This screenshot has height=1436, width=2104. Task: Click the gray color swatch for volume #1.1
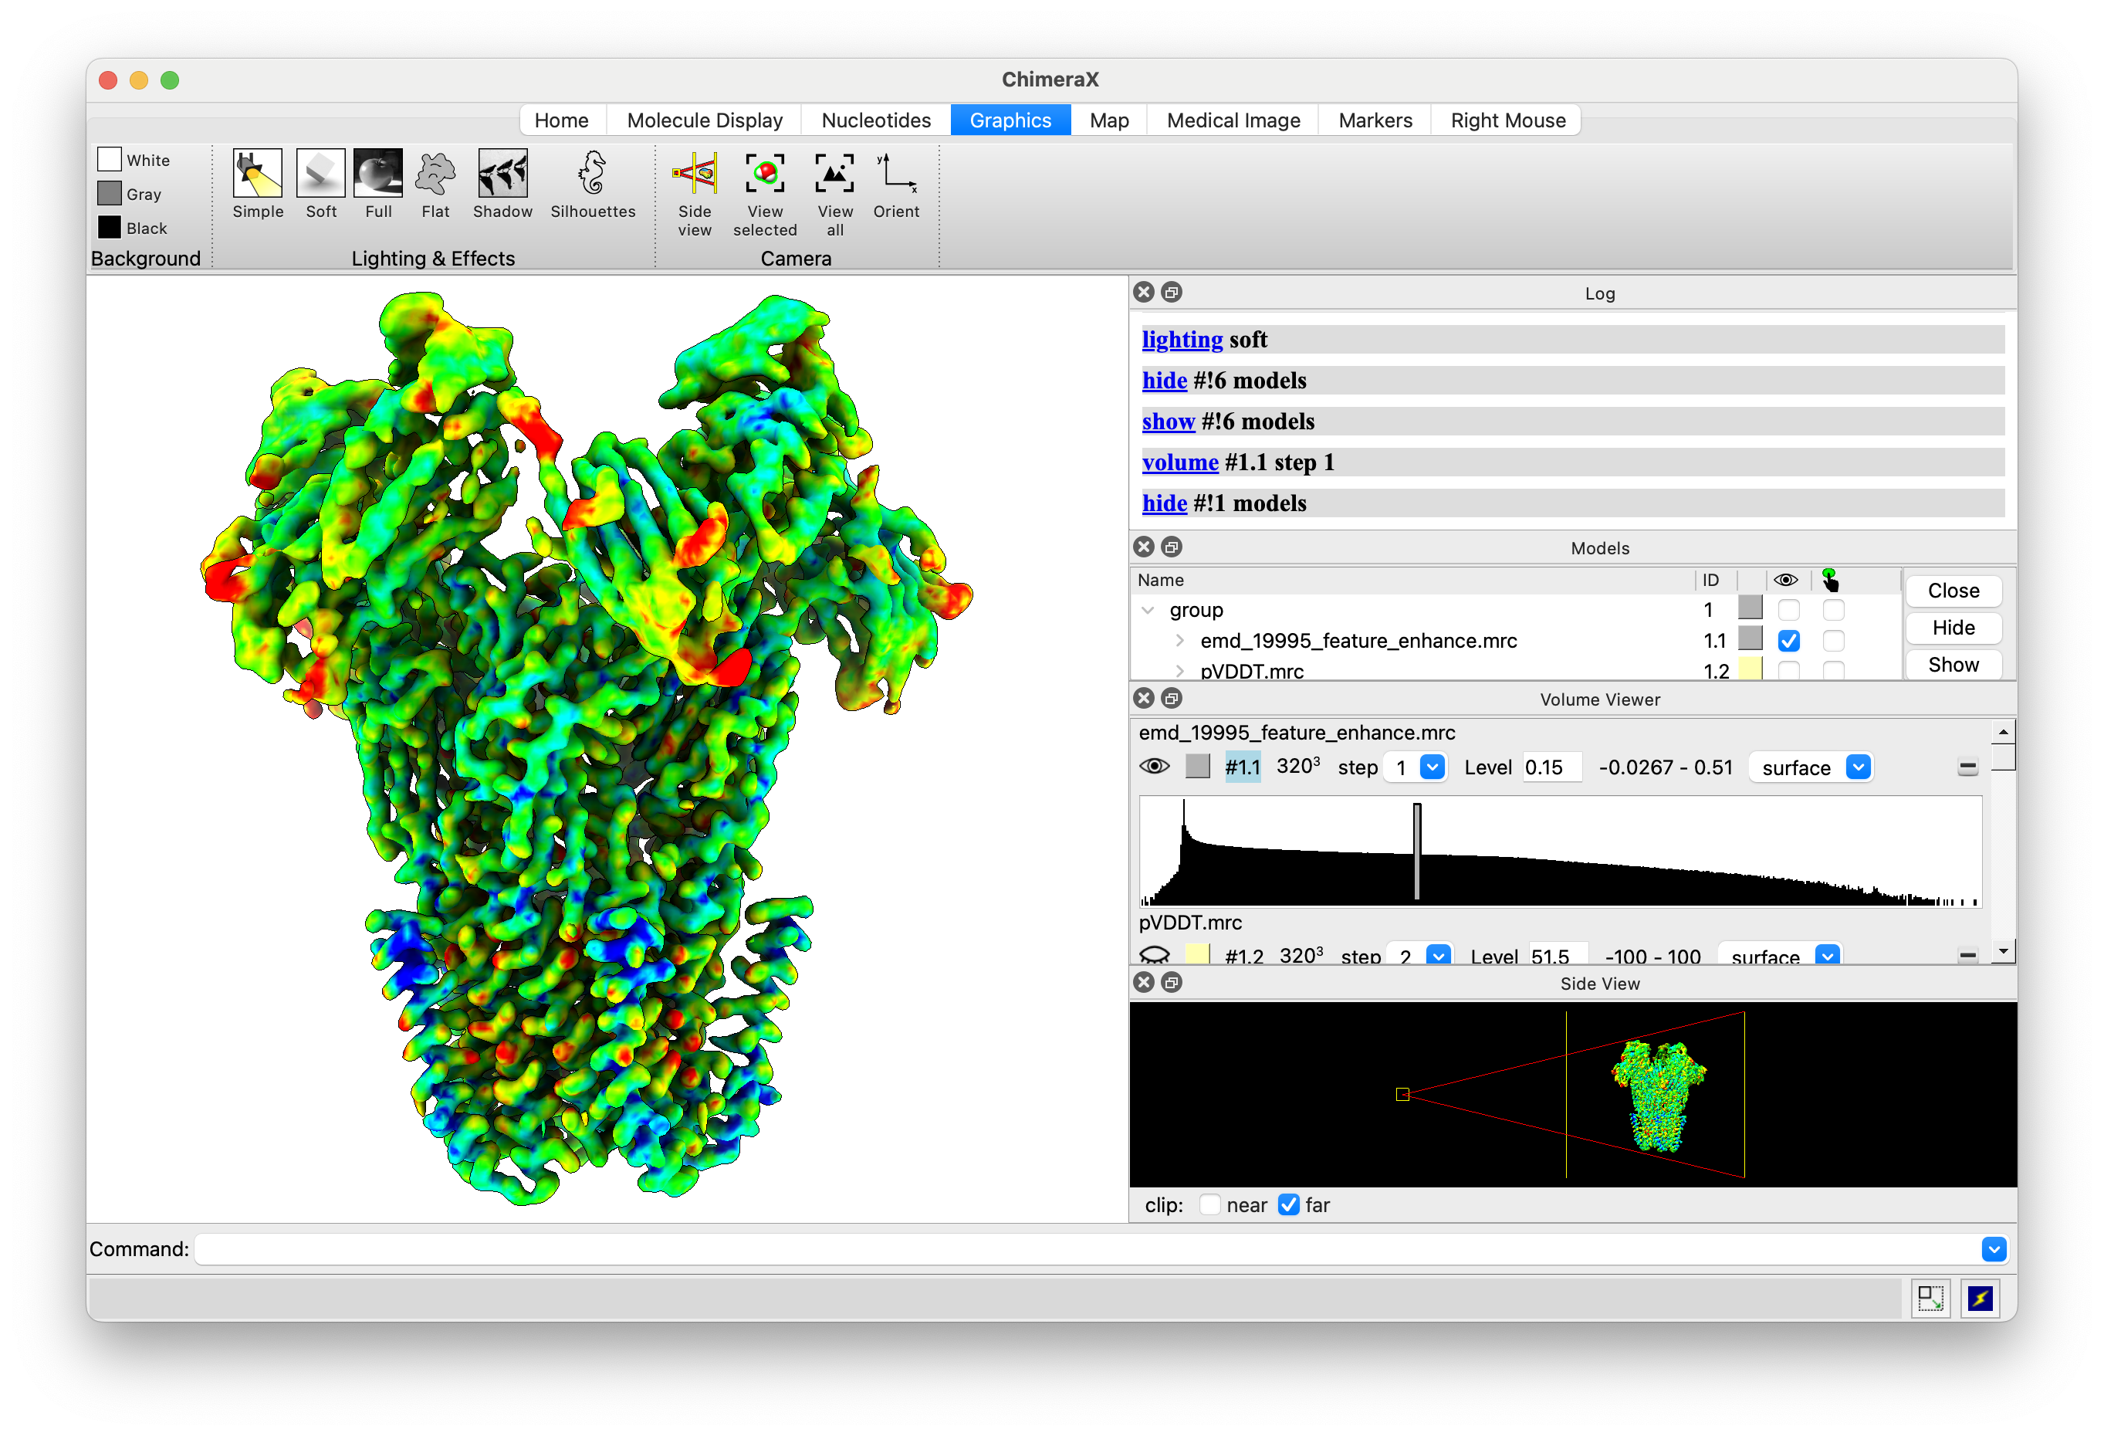[1197, 767]
